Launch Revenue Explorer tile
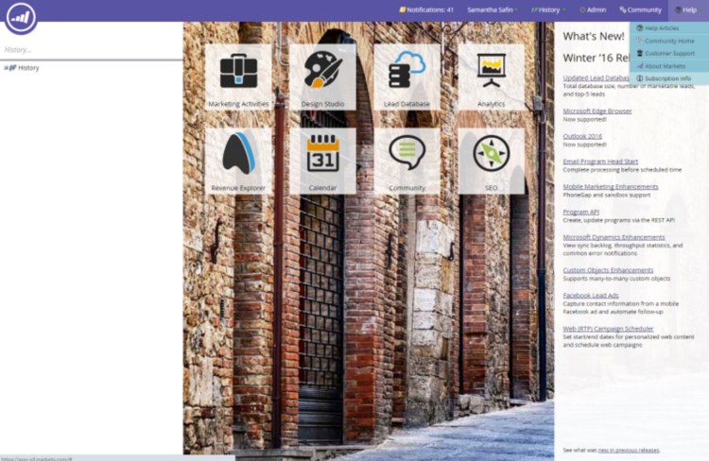This screenshot has height=461, width=709. coord(239,161)
